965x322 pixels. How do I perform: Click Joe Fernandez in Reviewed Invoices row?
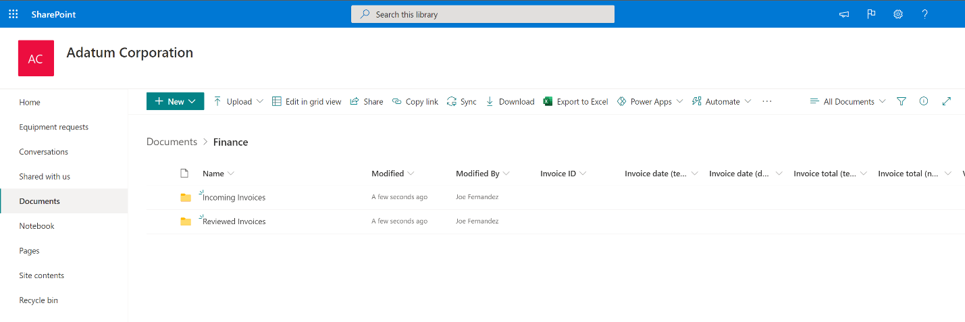pos(477,221)
